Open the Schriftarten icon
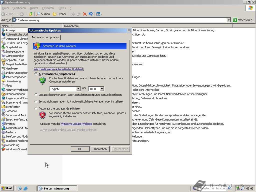Viewport: 256px width, 192px height. click(x=3, y=106)
